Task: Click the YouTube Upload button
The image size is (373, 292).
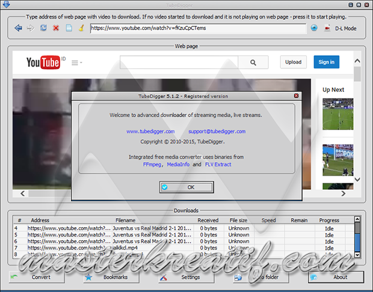Action: (294, 62)
